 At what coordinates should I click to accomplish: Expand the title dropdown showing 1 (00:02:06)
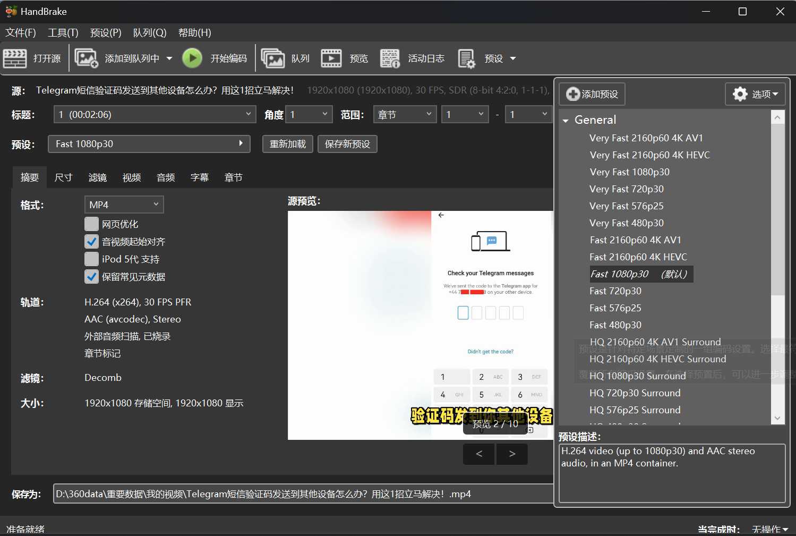(155, 114)
